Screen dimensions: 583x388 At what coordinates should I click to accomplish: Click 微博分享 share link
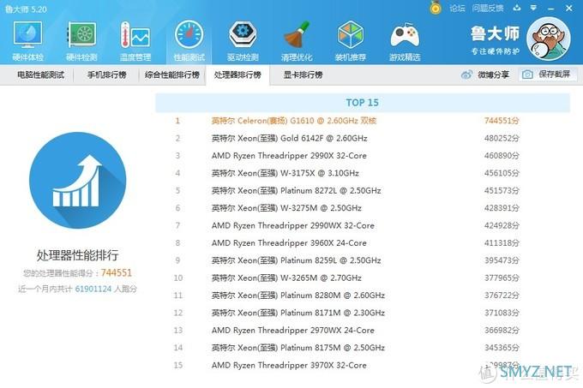493,75
